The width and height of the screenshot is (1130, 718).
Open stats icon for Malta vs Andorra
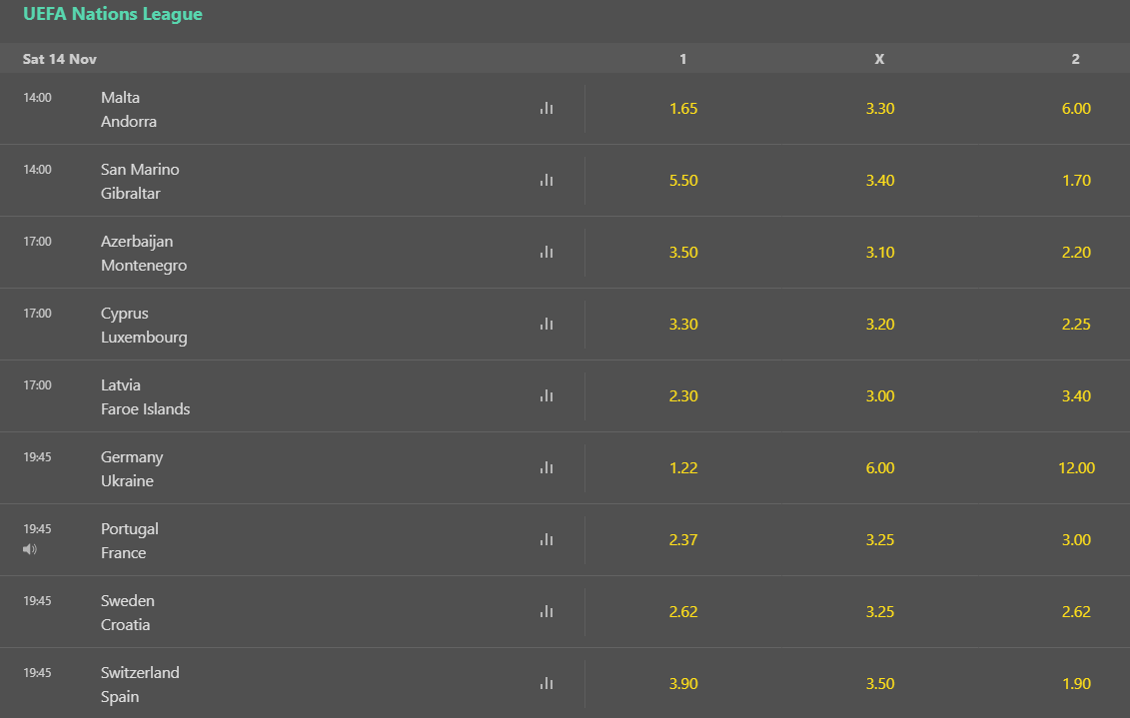547,108
